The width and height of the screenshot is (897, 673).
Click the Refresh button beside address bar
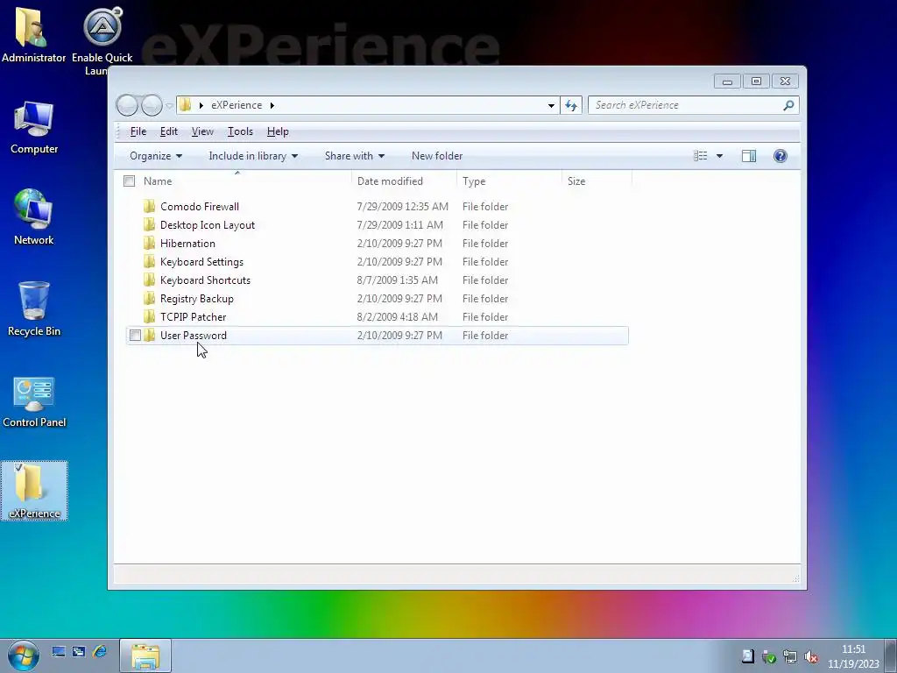(571, 105)
